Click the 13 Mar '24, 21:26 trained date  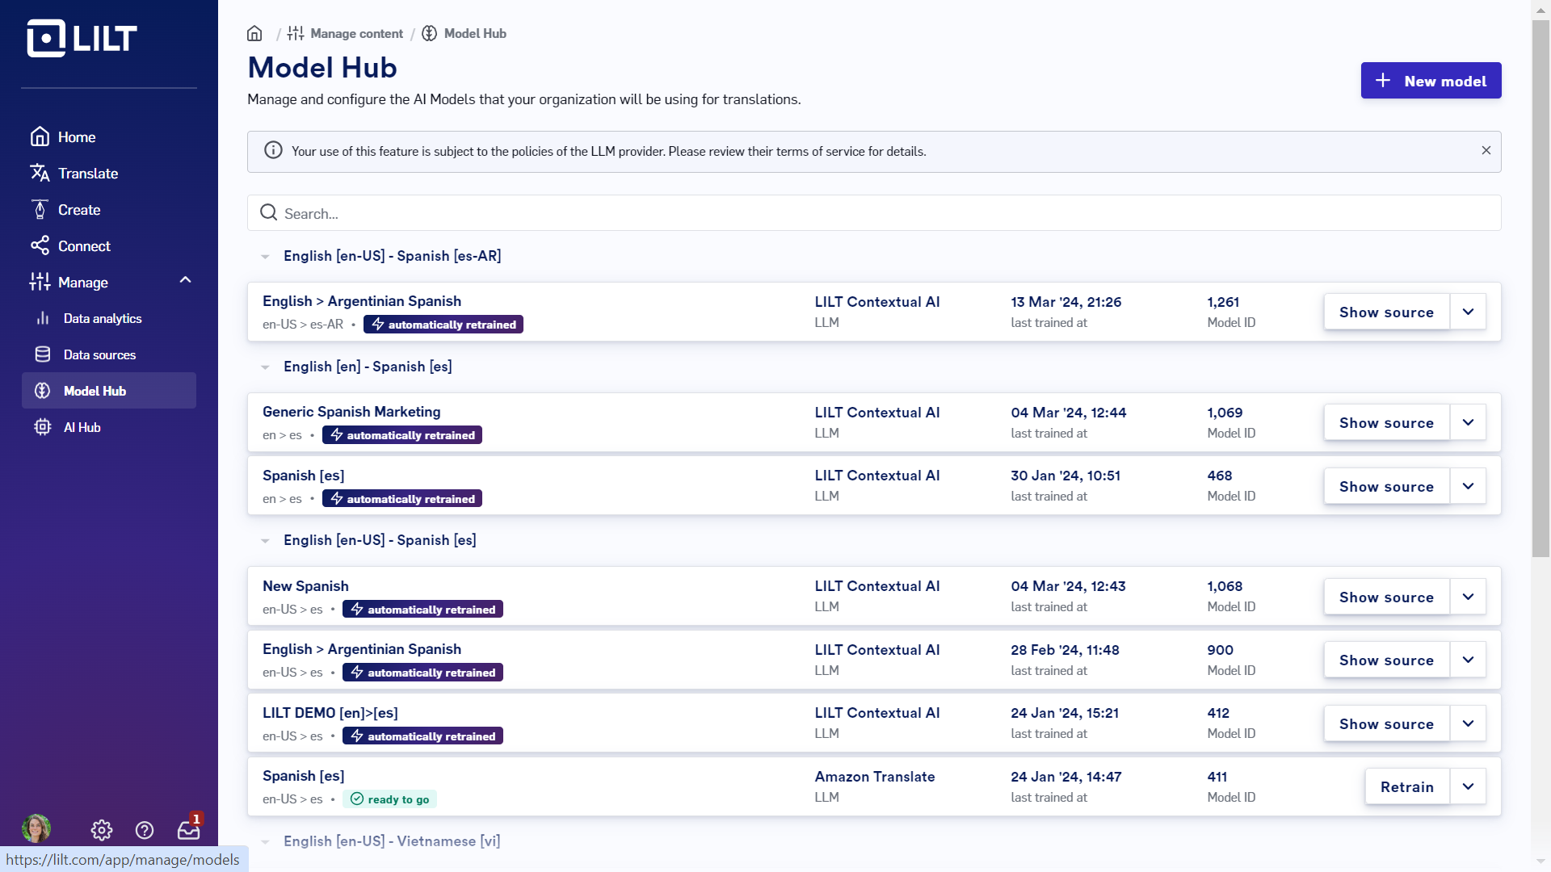pyautogui.click(x=1066, y=302)
